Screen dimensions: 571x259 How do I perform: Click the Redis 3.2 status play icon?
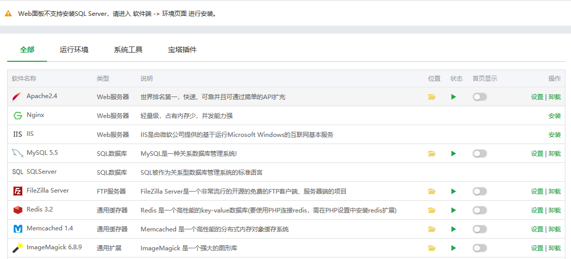click(x=454, y=210)
